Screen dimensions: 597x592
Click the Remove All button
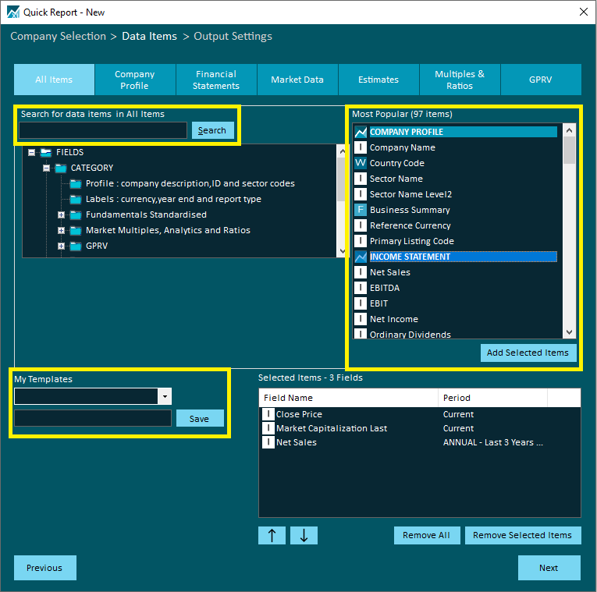pos(426,535)
